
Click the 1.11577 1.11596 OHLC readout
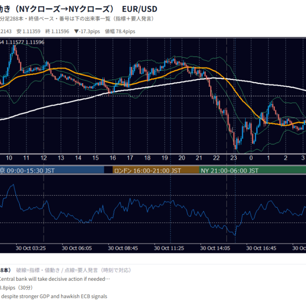[25, 42]
